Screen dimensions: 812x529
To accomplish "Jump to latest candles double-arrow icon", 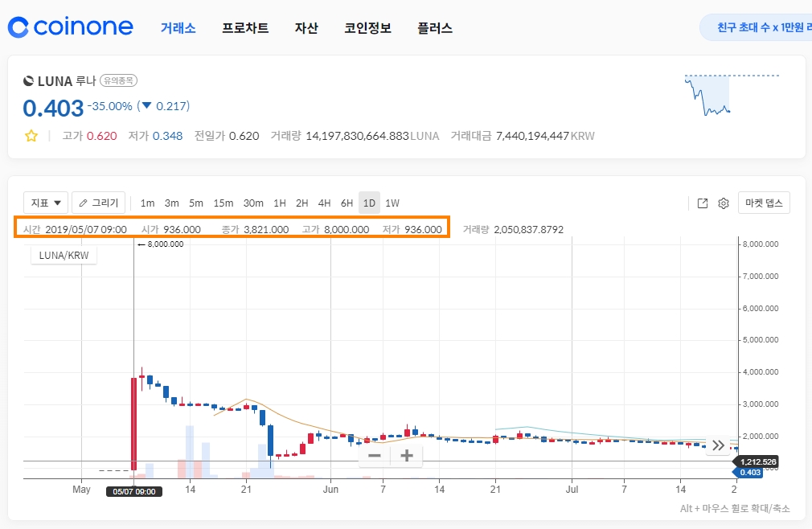I will pyautogui.click(x=718, y=445).
